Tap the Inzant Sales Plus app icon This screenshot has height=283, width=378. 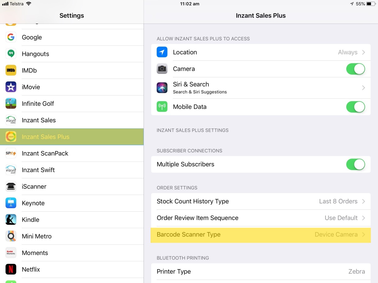pos(11,137)
